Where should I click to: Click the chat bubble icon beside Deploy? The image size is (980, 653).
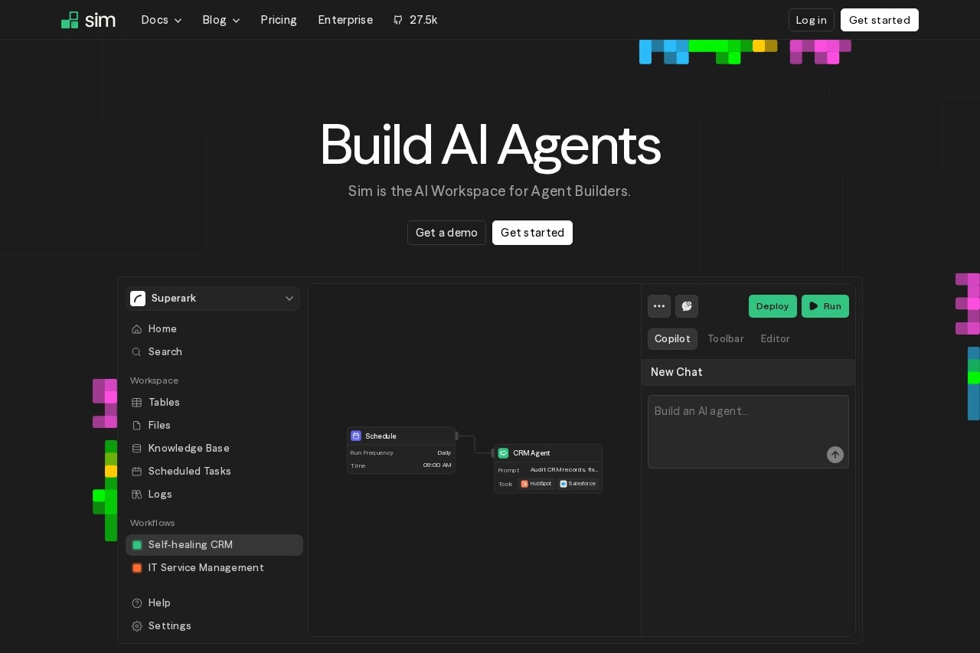point(687,306)
